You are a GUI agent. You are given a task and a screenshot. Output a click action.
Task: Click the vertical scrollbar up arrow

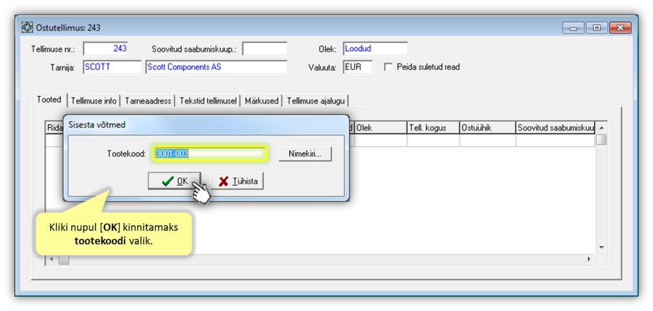point(601,127)
